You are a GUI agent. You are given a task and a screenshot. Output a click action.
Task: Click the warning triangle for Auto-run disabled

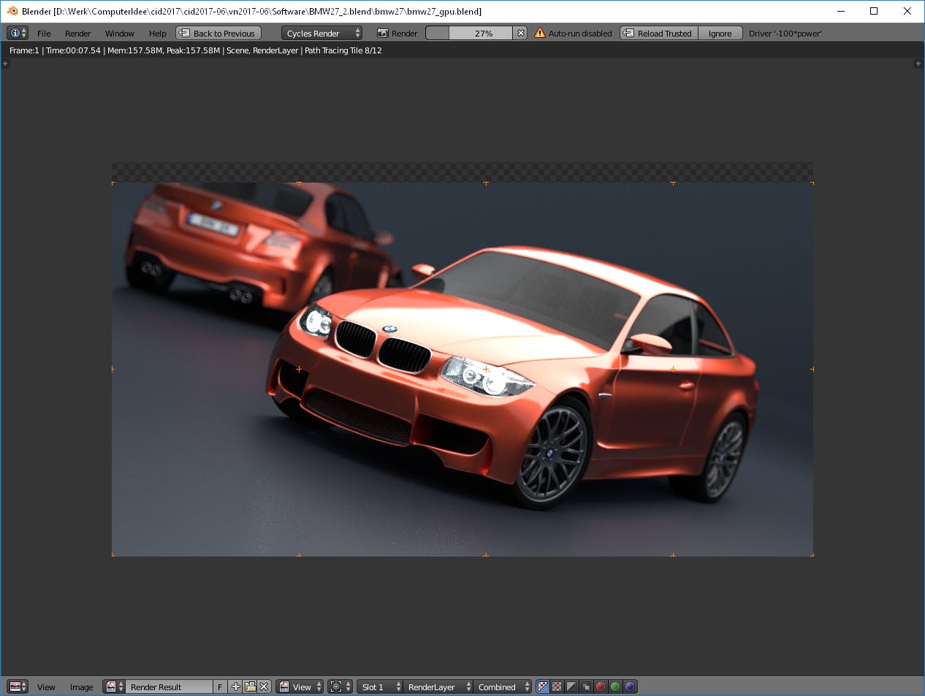(538, 33)
